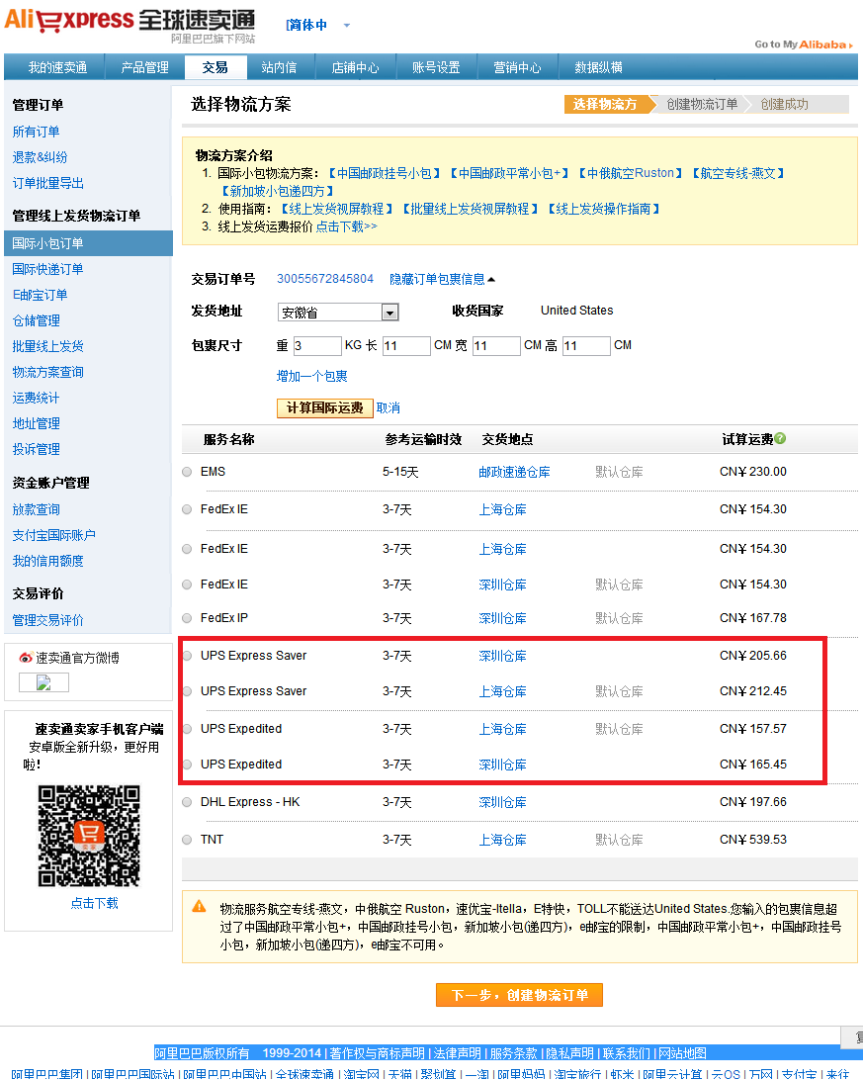This screenshot has height=1080, width=863.
Task: Click the length 长 input field
Action: [x=406, y=346]
